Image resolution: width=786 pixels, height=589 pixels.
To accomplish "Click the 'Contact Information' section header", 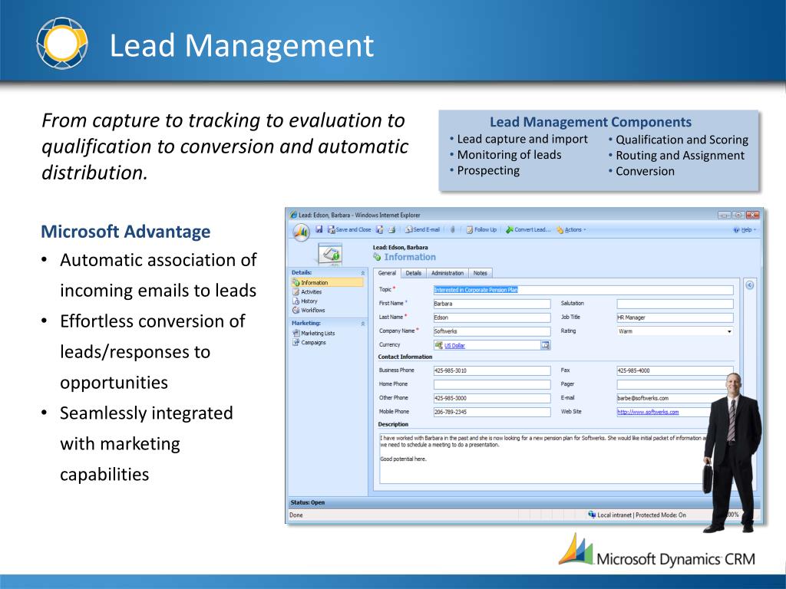I will 405,357.
